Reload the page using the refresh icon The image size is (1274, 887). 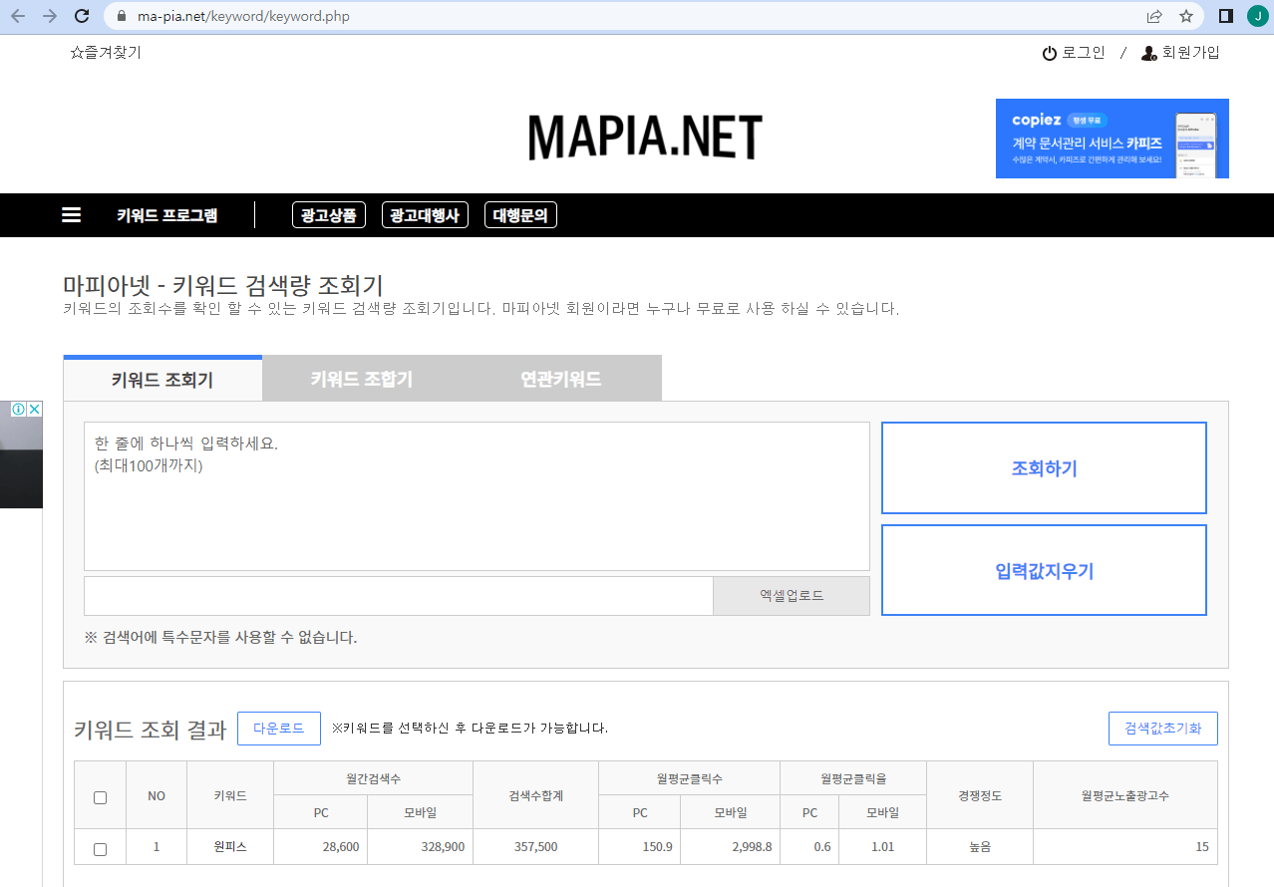point(82,16)
